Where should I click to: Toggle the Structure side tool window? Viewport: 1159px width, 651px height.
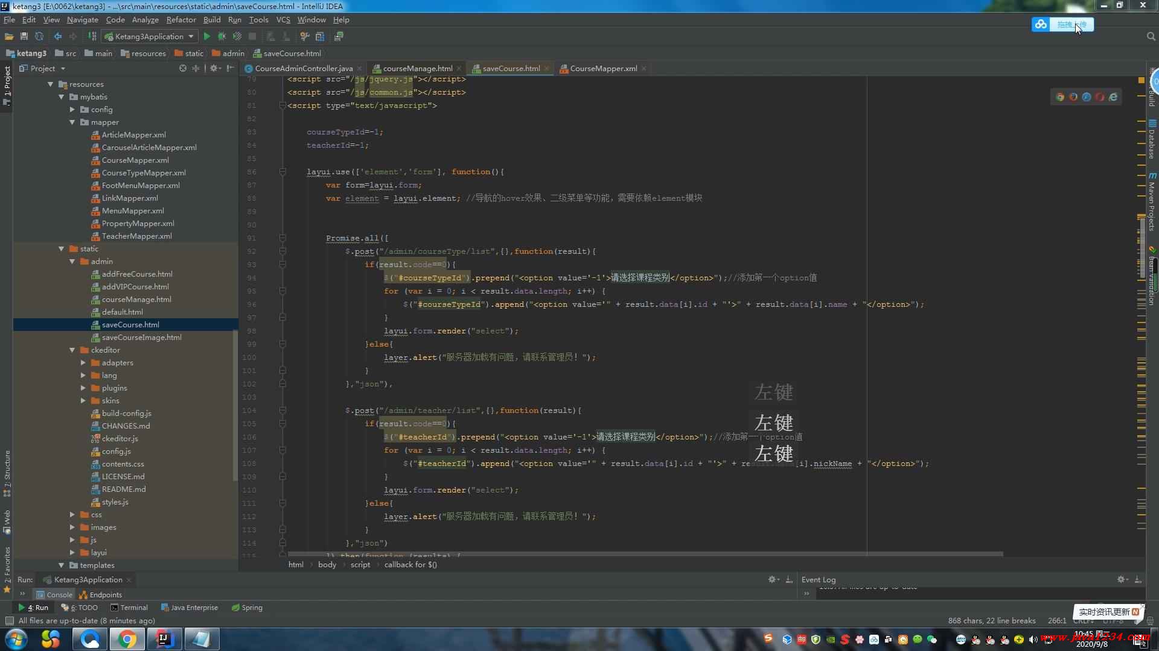[7, 473]
